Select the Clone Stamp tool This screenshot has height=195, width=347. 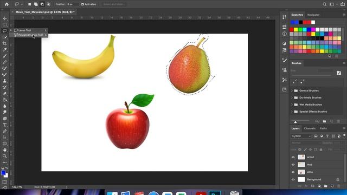pos(5,81)
